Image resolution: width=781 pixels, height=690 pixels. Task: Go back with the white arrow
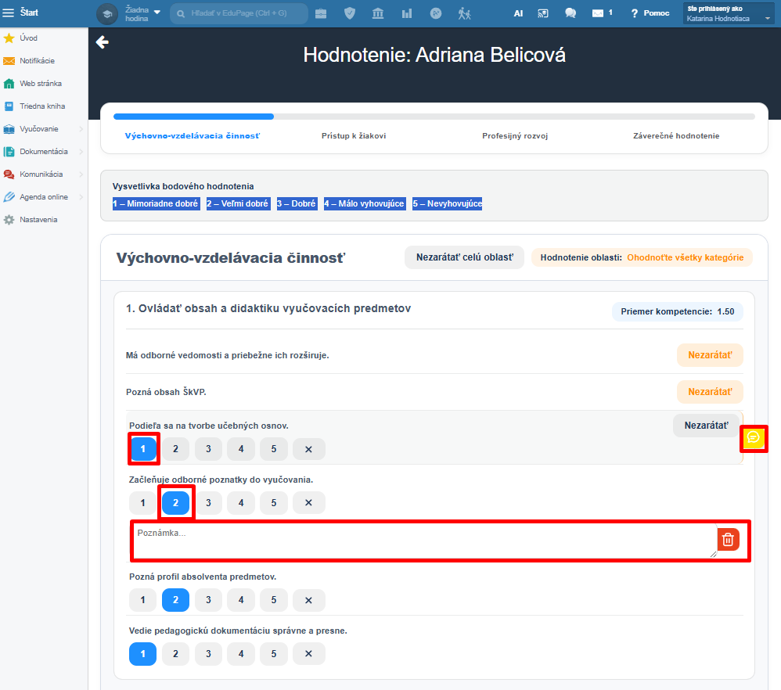102,42
